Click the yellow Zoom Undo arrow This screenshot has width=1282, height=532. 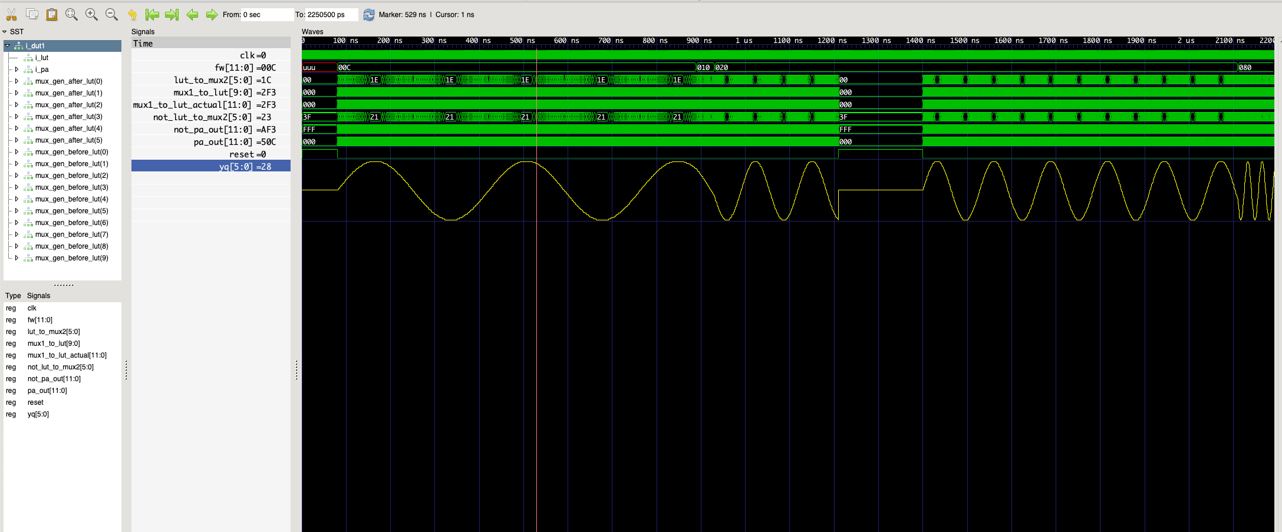pyautogui.click(x=131, y=14)
